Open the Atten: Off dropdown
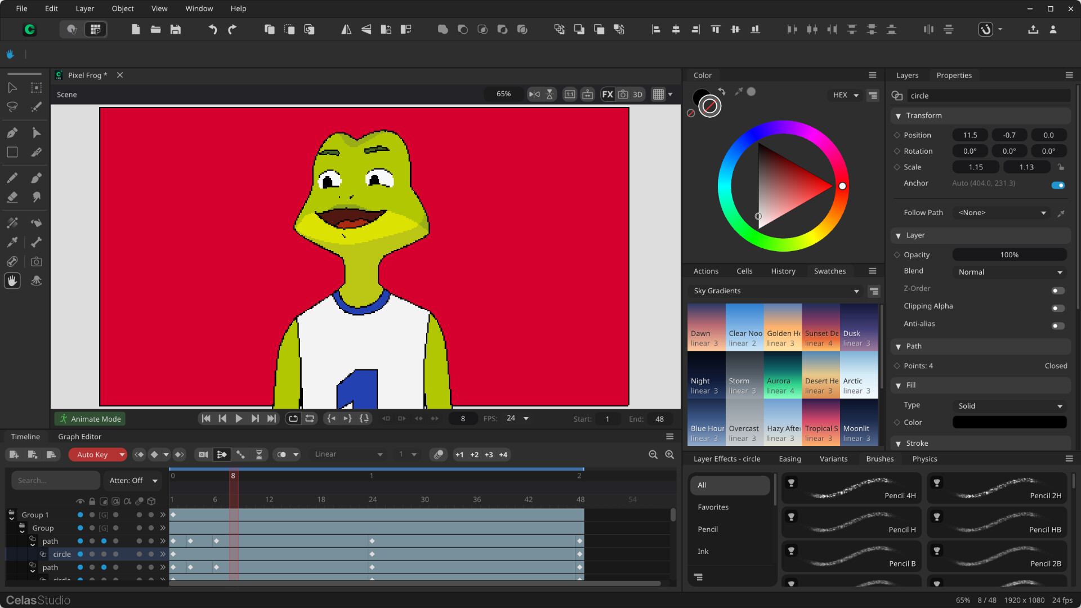Image resolution: width=1081 pixels, height=608 pixels. coord(133,480)
